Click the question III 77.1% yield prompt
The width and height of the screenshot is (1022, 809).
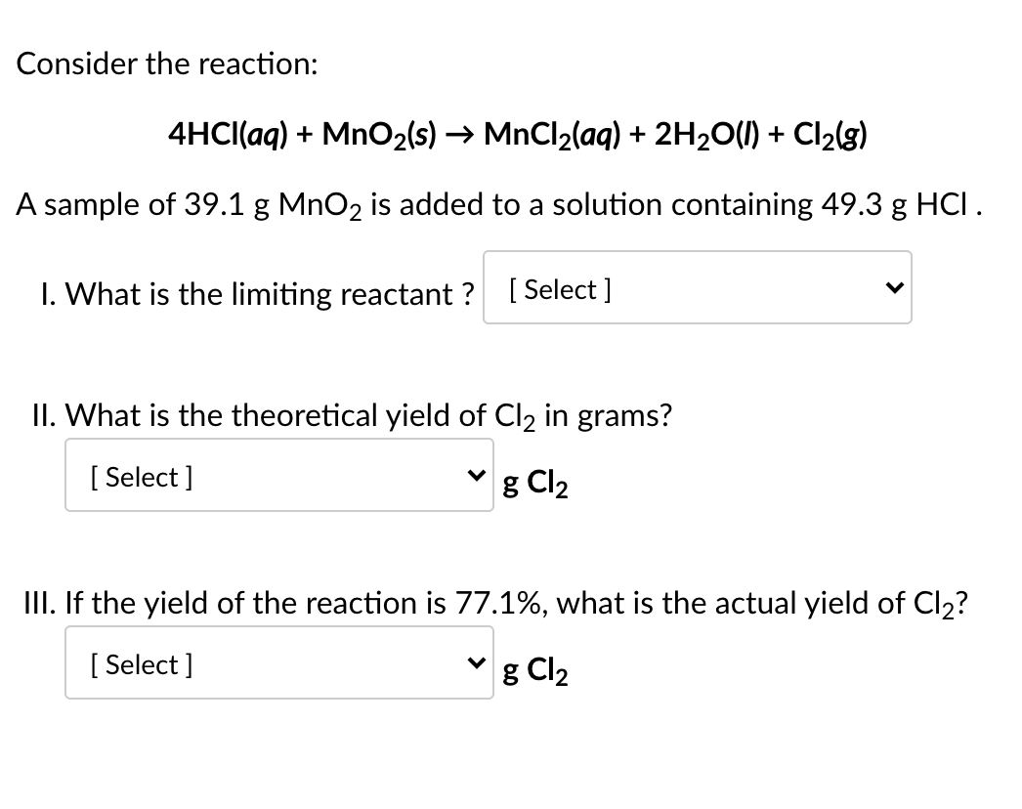click(x=494, y=603)
